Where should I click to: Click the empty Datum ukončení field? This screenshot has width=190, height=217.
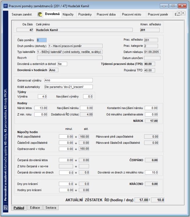tap(152, 58)
